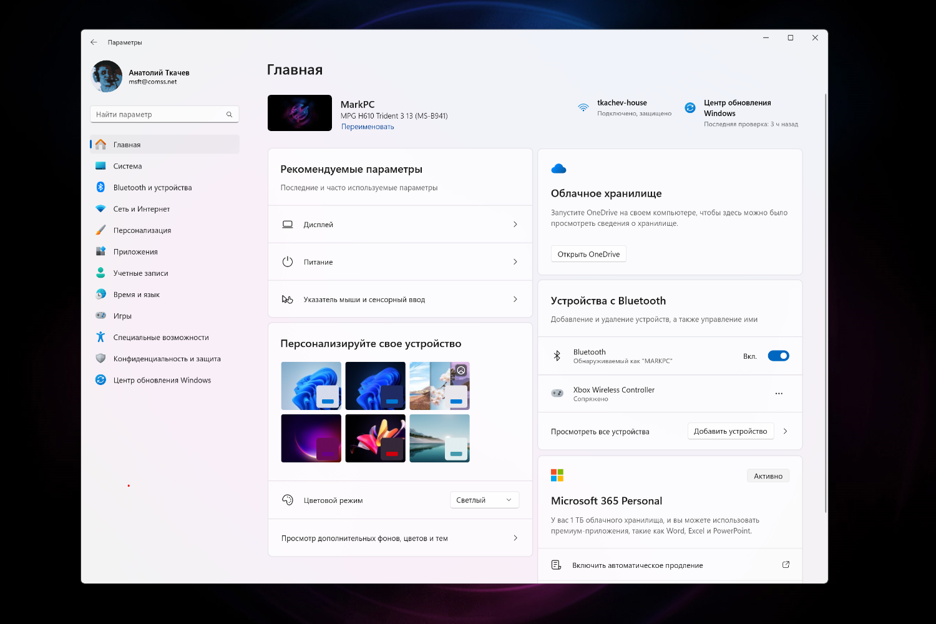Viewport: 936px width, 624px height.
Task: Open Сеть и Интернет section
Action: click(x=165, y=209)
